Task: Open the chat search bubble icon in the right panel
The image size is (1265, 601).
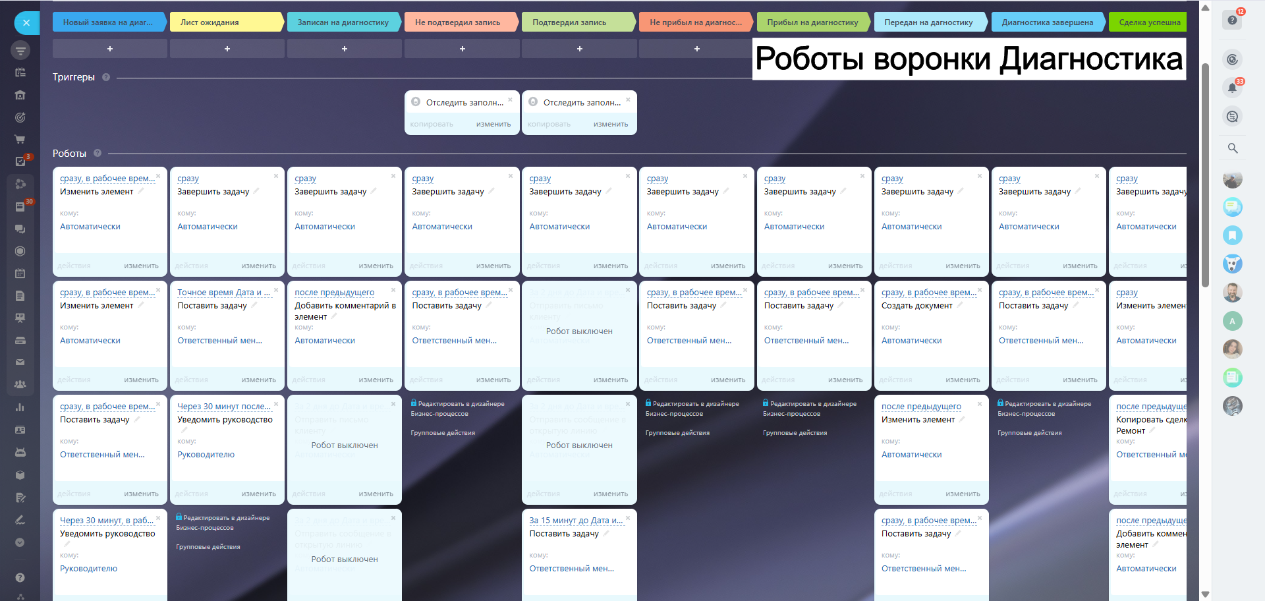Action: coord(1233,117)
